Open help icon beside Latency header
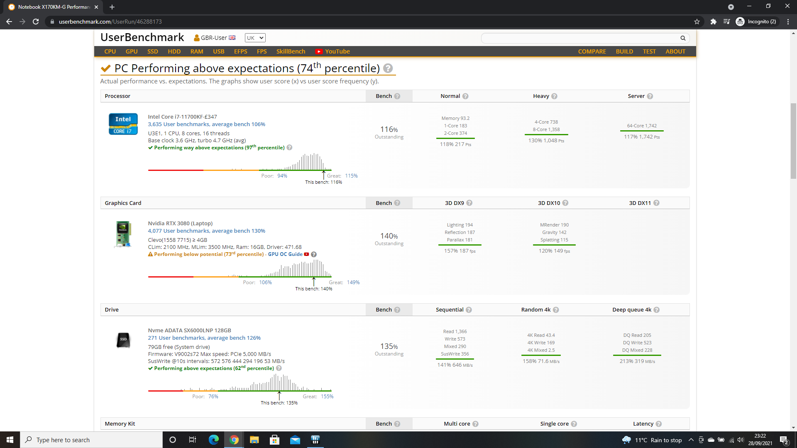The width and height of the screenshot is (797, 448). [658, 424]
